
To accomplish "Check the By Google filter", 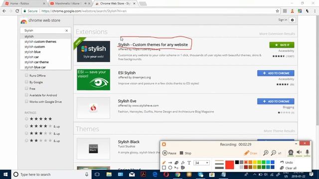I will coord(26,82).
